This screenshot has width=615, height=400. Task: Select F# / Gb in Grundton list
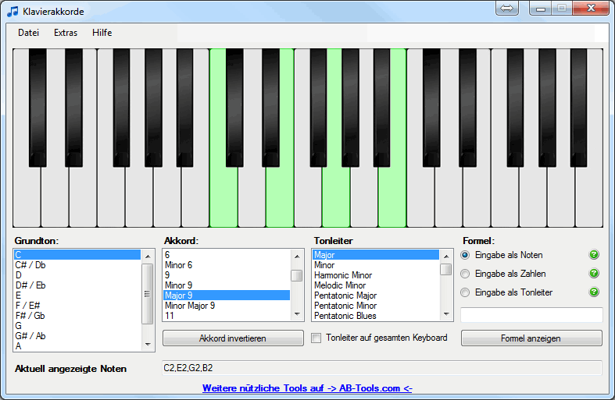point(77,316)
